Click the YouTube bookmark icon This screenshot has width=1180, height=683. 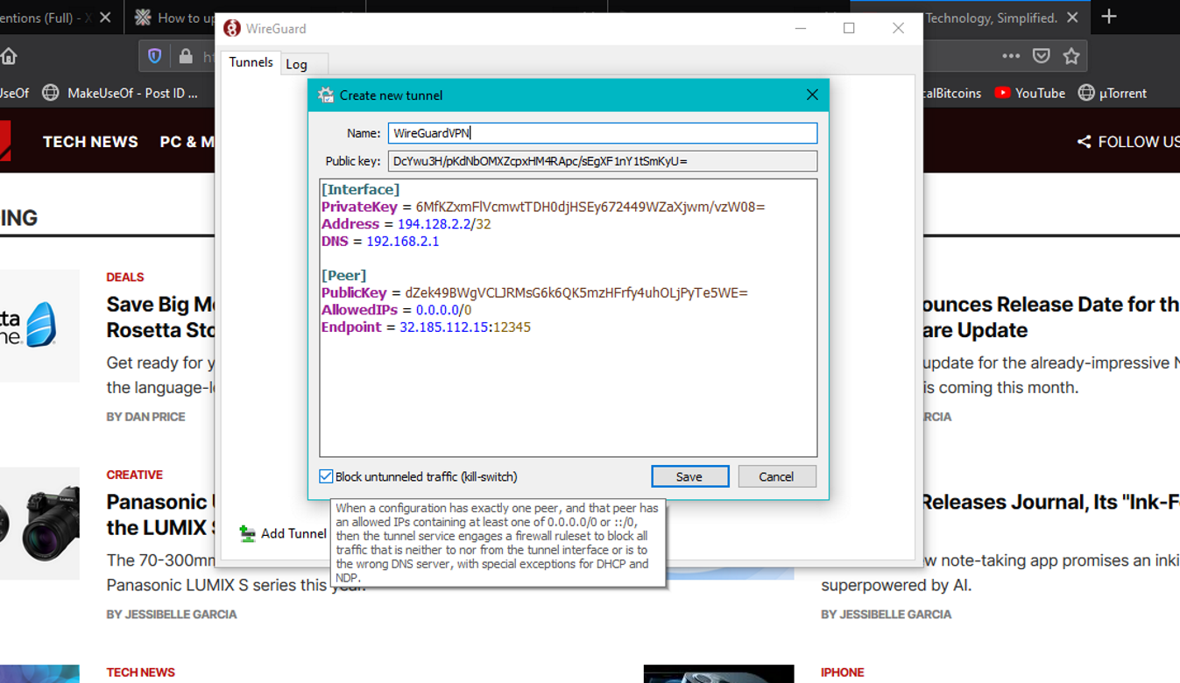coord(1002,93)
